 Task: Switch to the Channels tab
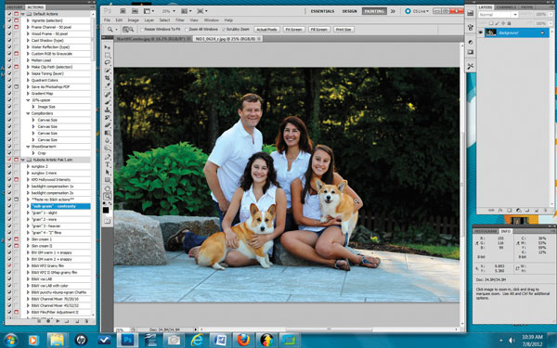[506, 7]
